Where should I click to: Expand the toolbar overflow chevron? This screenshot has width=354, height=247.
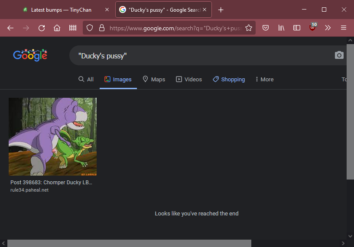coord(328,28)
